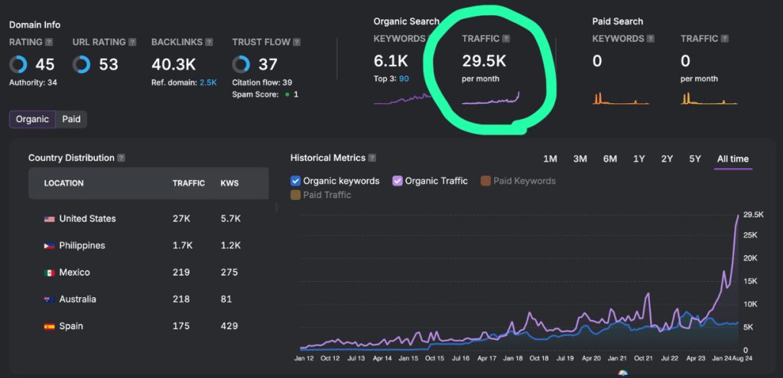Click the help icon beside URL RATING
The width and height of the screenshot is (783, 378).
133,43
